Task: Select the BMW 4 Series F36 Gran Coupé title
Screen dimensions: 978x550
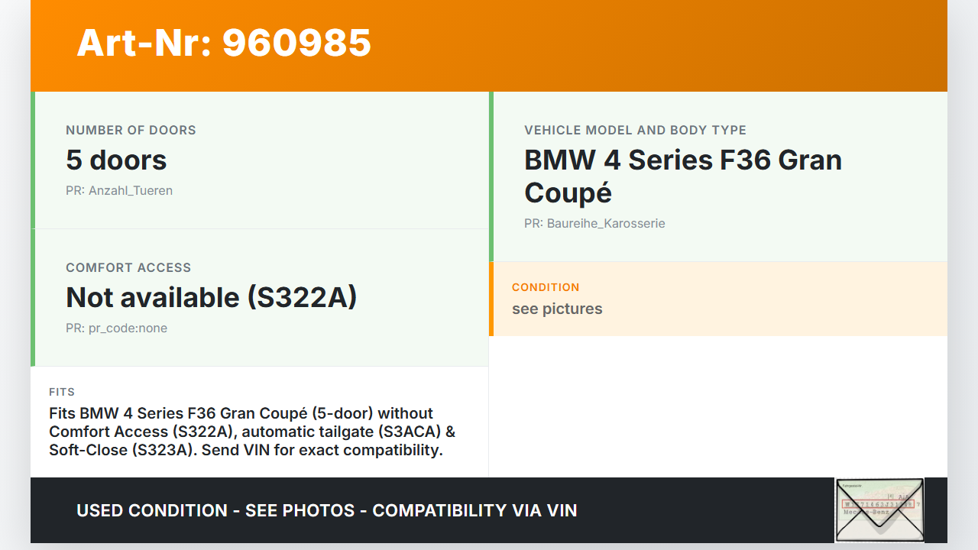Action: 682,176
